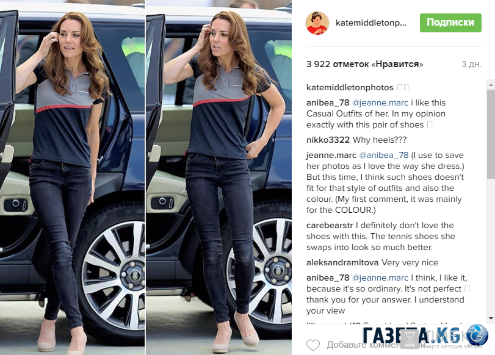Open the 3 922 likes count

(364, 64)
